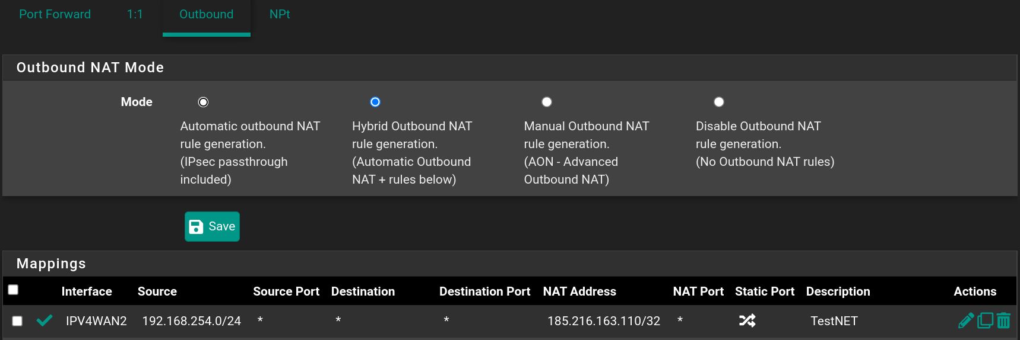Click the Mappings panel heading
The width and height of the screenshot is (1020, 340).
tap(51, 264)
